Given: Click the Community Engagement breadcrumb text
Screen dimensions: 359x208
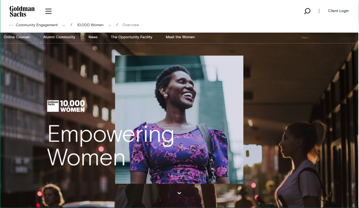Looking at the screenshot, I should point(36,25).
